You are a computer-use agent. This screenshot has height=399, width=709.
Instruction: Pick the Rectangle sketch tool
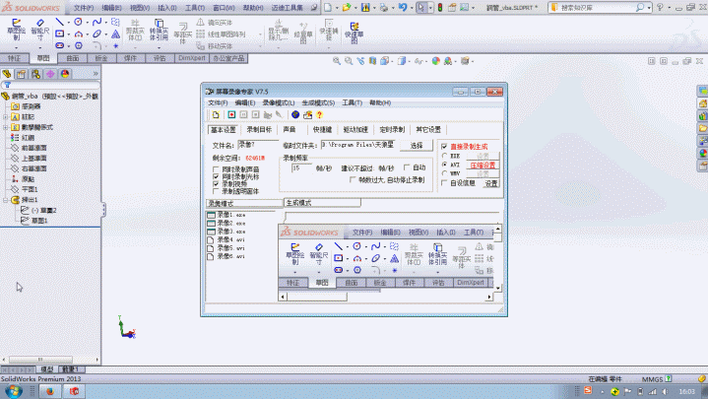[x=59, y=33]
